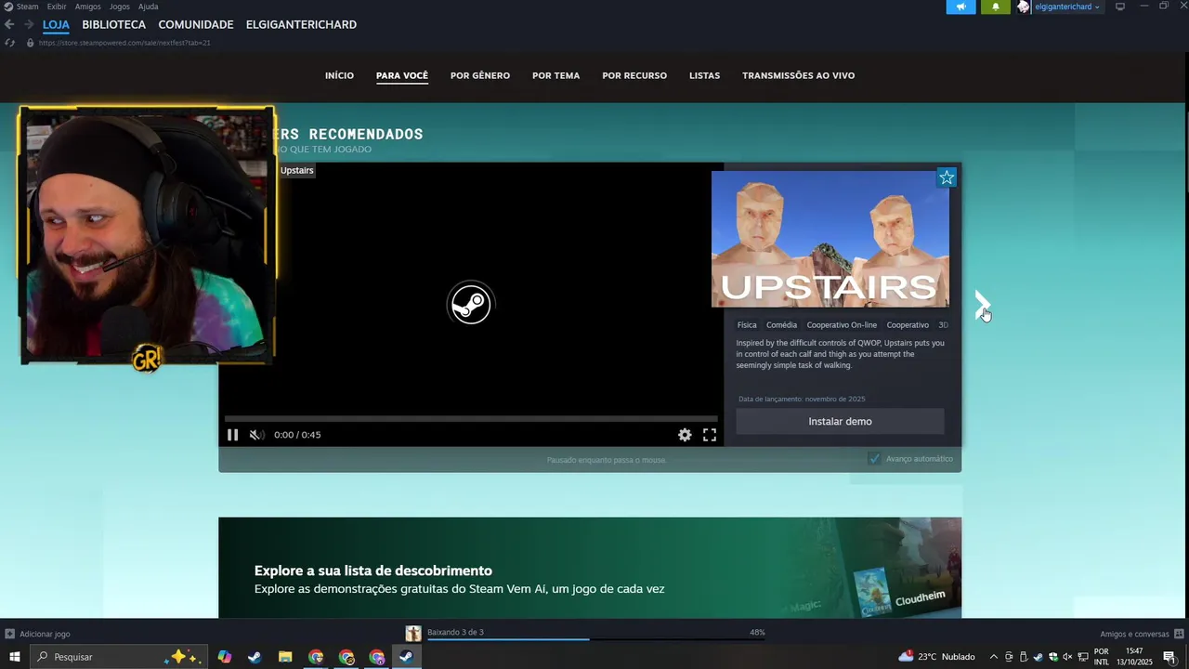Click the muted speaker tray icon
This screenshot has width=1189, height=669.
click(1067, 657)
